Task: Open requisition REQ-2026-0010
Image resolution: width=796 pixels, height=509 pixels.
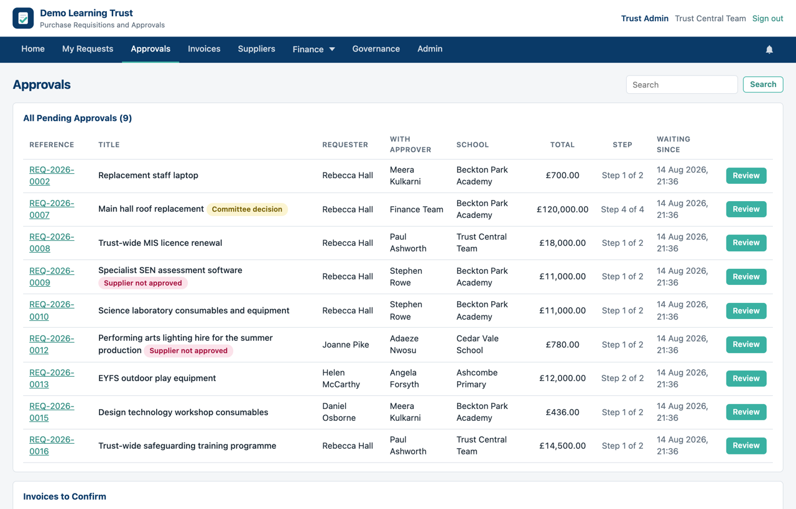Action: click(x=52, y=310)
